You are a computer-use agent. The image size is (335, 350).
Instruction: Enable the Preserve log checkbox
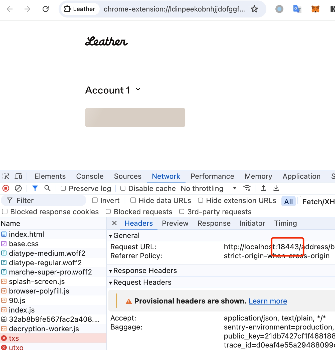63,188
